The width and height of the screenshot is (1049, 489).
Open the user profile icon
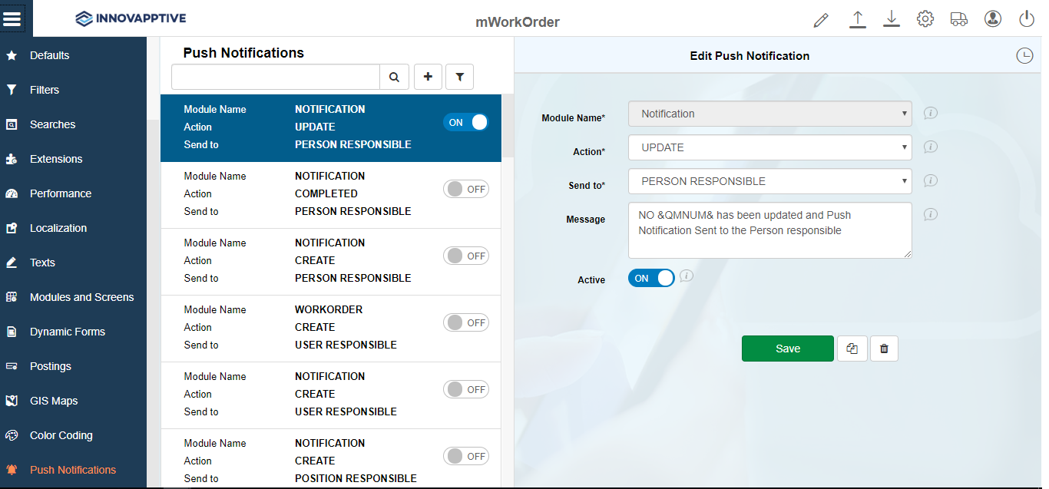pyautogui.click(x=993, y=19)
